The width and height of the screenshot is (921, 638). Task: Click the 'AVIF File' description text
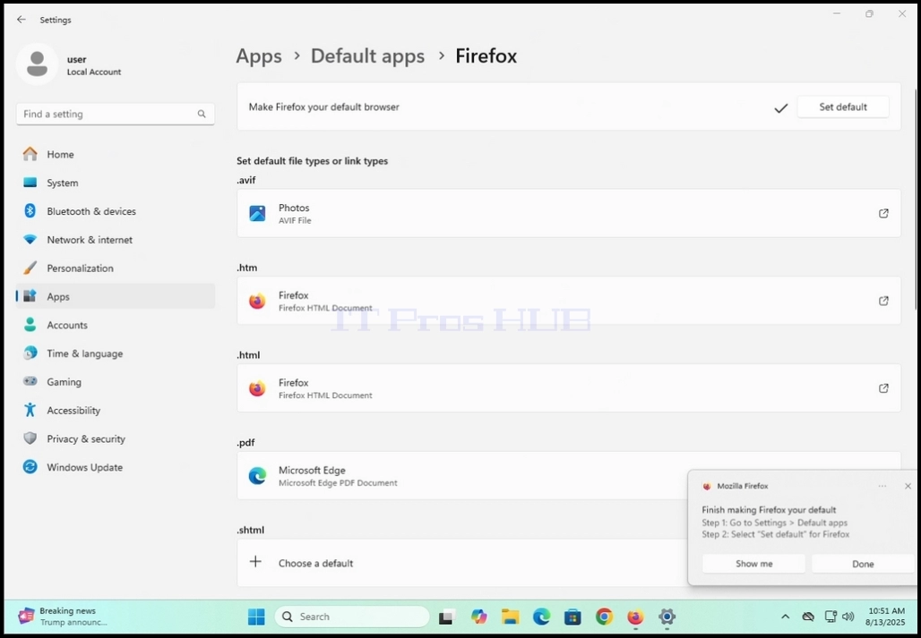[295, 220]
